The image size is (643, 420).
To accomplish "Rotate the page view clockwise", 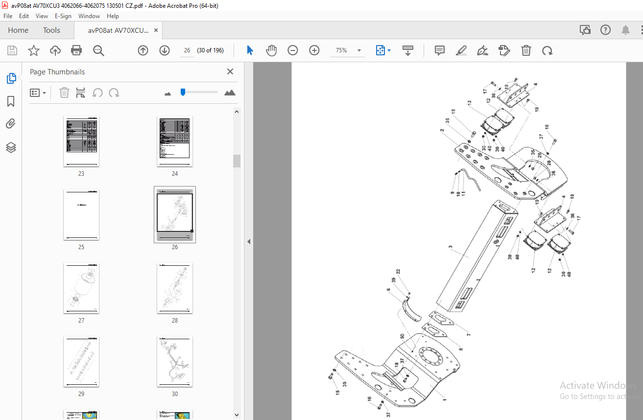I will pos(547,50).
